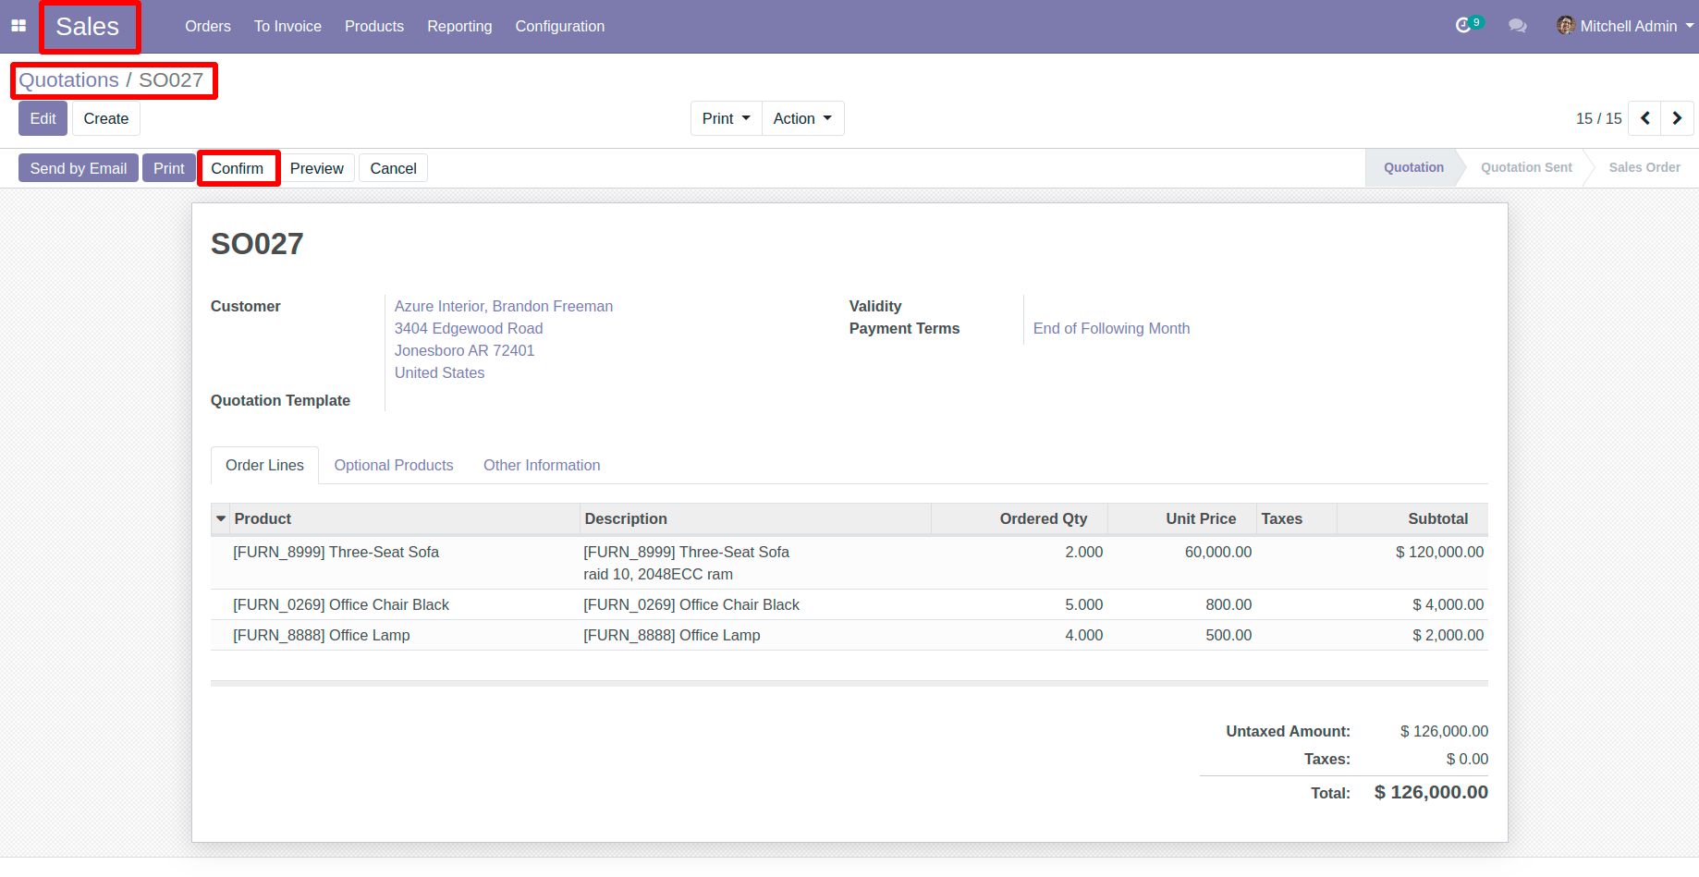Viewport: 1699px width, 877px height.
Task: Go to next record with right arrow
Action: tap(1677, 118)
